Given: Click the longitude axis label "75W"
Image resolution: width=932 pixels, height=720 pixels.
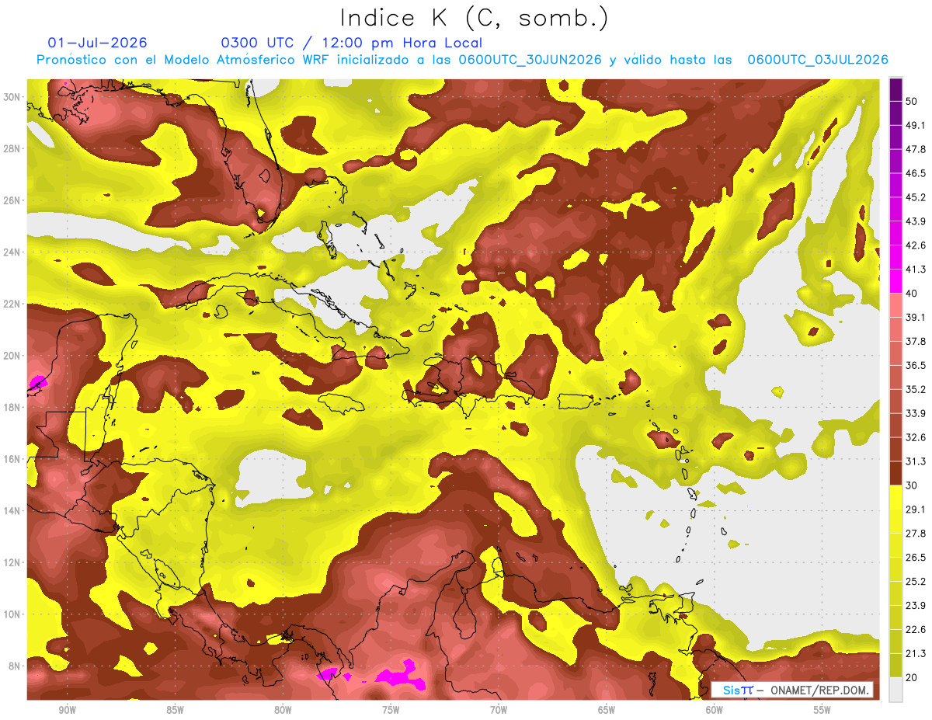Looking at the screenshot, I should pyautogui.click(x=391, y=710).
